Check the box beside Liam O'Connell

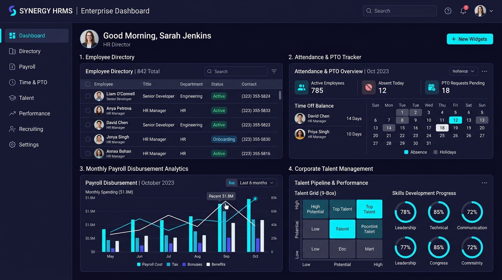click(x=88, y=96)
